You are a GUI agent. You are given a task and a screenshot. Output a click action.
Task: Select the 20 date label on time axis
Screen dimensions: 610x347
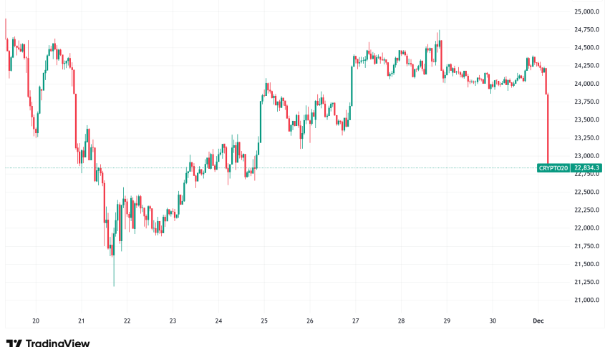(36, 321)
